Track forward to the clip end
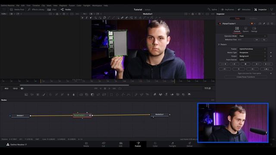 [268, 64]
